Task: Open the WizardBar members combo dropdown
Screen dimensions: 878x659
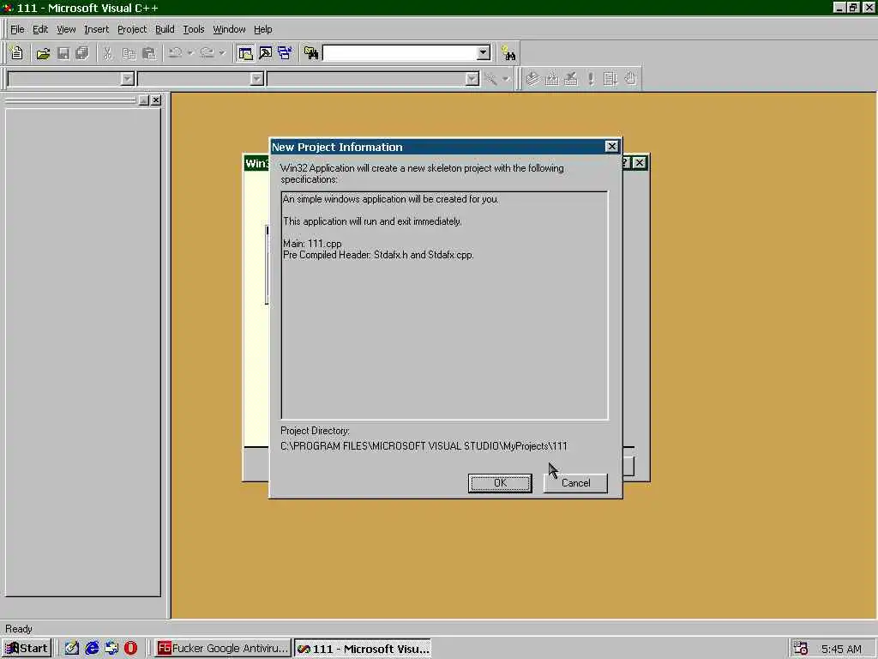Action: tap(472, 79)
